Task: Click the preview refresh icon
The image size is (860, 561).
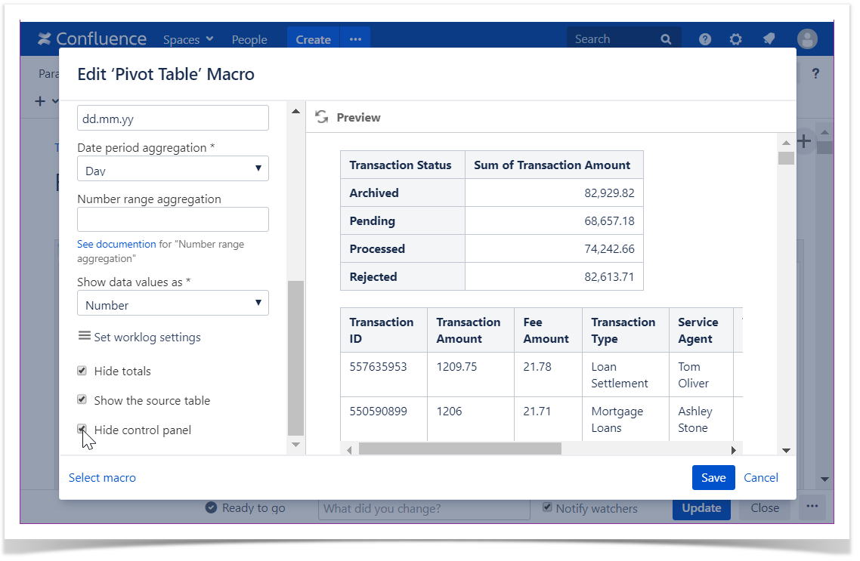Action: pos(321,117)
